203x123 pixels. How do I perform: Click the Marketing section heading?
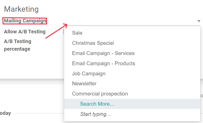21,9
